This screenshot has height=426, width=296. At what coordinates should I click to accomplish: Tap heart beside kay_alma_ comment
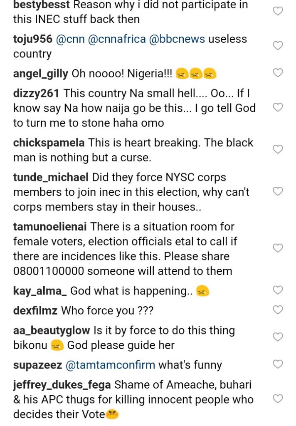pos(278,290)
